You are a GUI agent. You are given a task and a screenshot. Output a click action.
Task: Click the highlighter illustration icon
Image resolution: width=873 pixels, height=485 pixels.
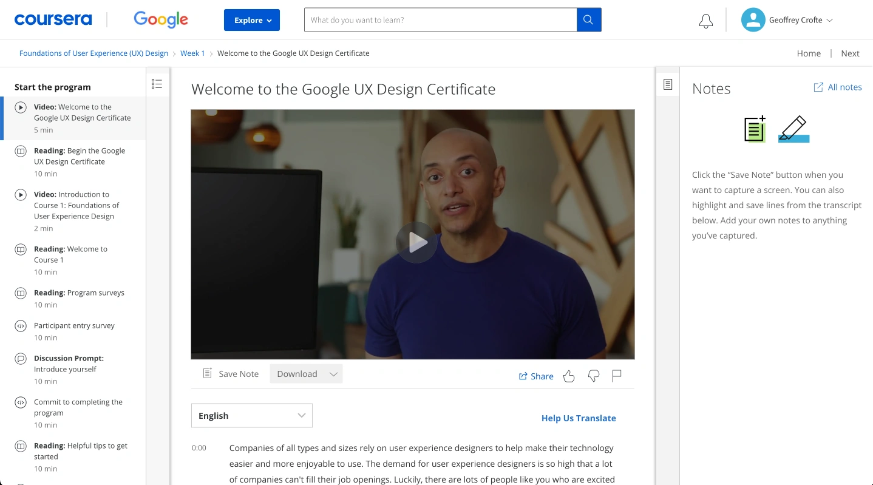[793, 129]
